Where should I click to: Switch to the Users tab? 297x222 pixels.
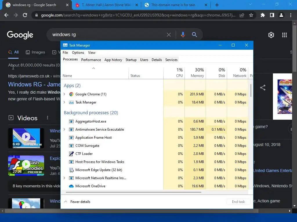point(144,60)
